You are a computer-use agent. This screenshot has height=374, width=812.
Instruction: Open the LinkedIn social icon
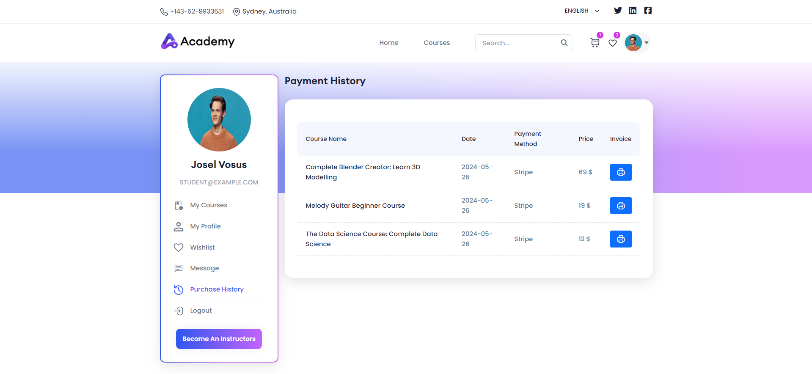pyautogui.click(x=633, y=11)
